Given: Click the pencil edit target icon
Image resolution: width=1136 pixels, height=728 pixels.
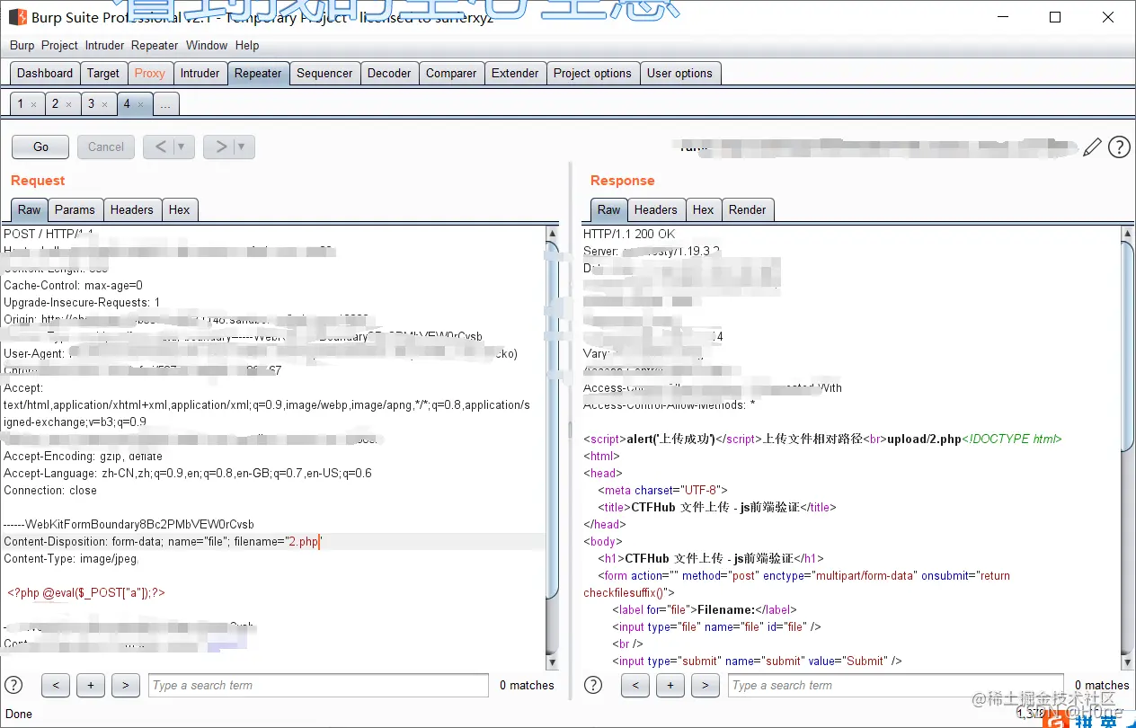Looking at the screenshot, I should 1092,147.
